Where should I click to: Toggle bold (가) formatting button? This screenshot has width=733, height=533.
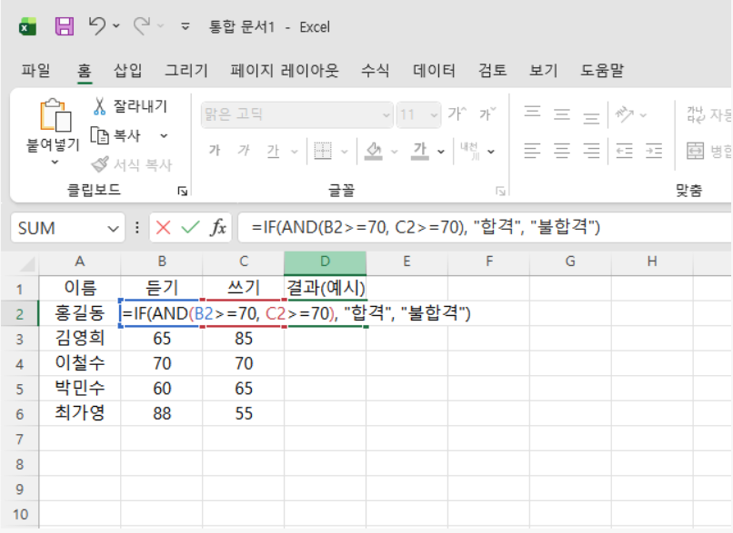point(215,151)
